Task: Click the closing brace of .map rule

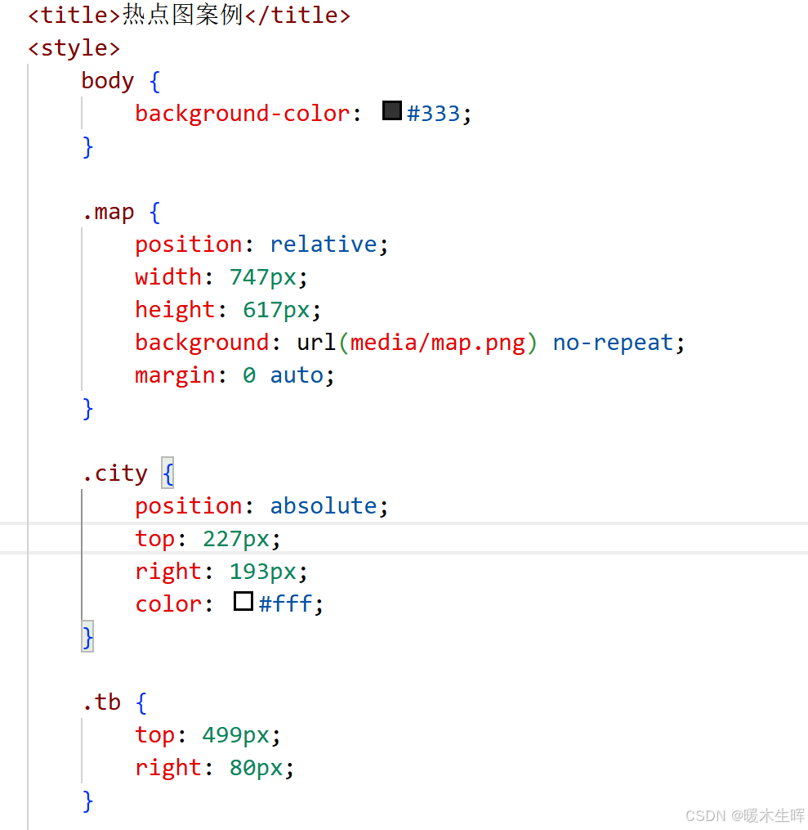Action: pos(87,408)
